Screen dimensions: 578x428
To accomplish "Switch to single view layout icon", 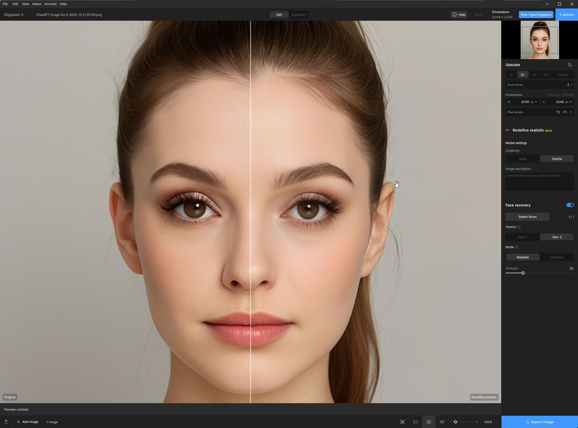I will point(415,422).
